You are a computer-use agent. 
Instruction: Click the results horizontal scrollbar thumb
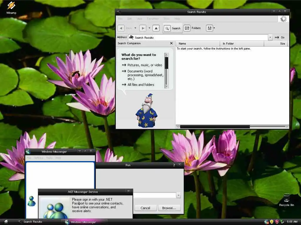pos(215,127)
